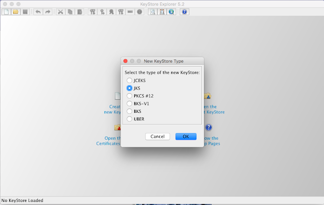Image resolution: width=324 pixels, height=205 pixels.
Task: Click the default KeyStore folder icon behind dialog
Action: click(208, 96)
